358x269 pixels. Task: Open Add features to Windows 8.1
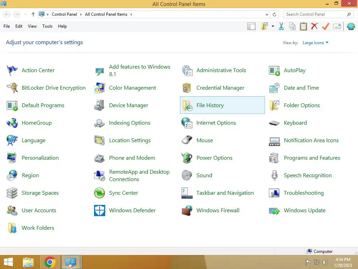tap(139, 70)
